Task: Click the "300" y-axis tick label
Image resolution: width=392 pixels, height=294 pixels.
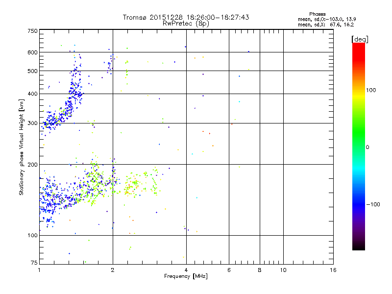Action: click(x=32, y=123)
